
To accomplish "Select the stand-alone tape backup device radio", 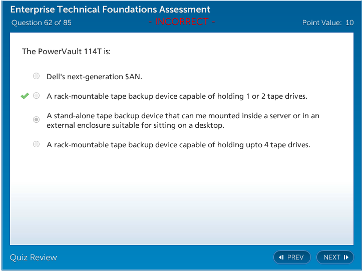I will pyautogui.click(x=37, y=120).
